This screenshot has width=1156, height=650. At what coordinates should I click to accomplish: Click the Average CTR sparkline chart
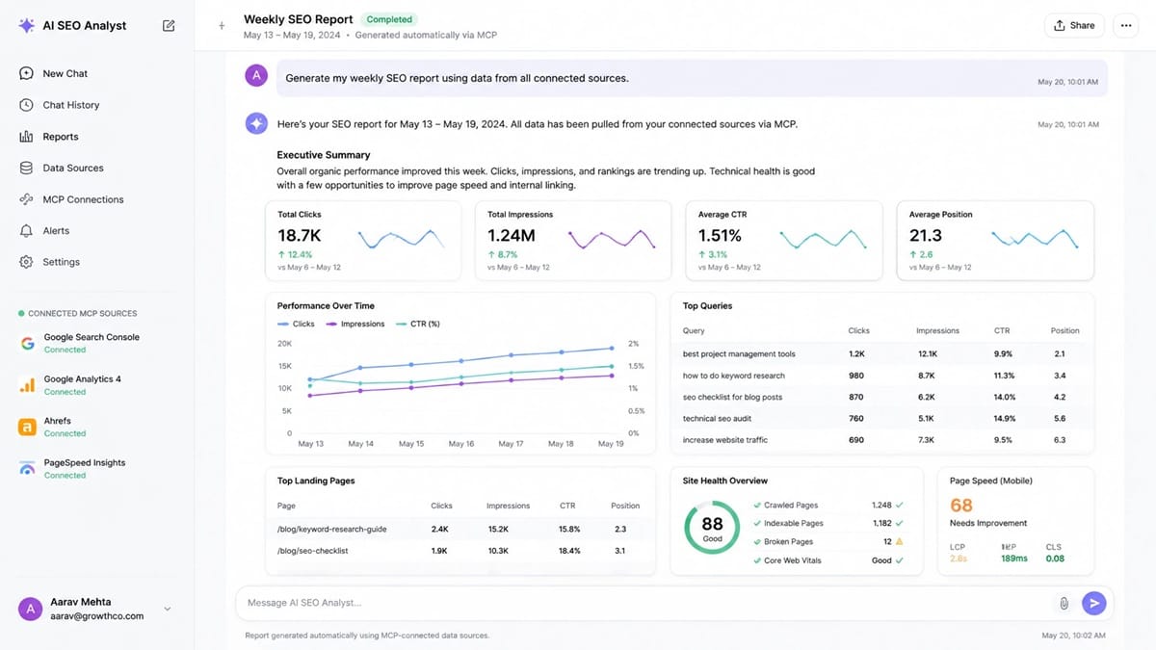(x=823, y=239)
